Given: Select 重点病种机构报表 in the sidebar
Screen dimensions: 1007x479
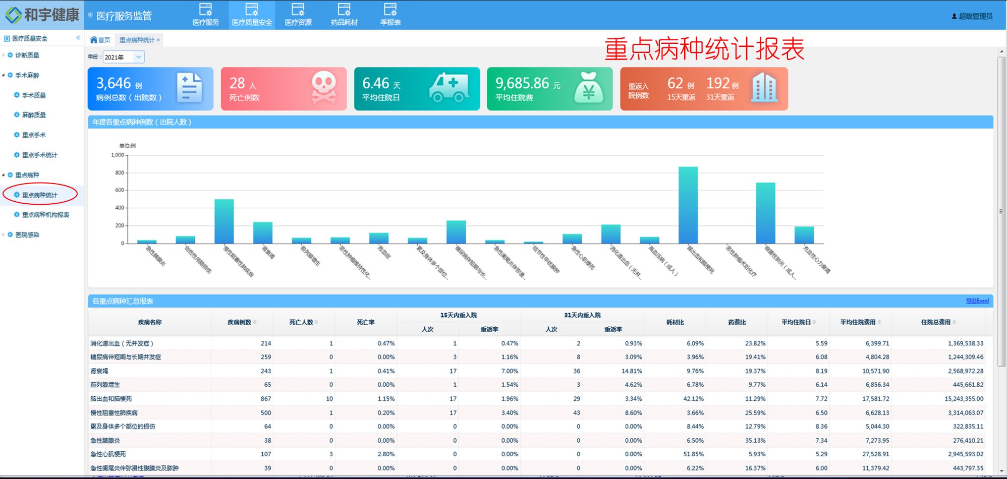Looking at the screenshot, I should tap(45, 215).
